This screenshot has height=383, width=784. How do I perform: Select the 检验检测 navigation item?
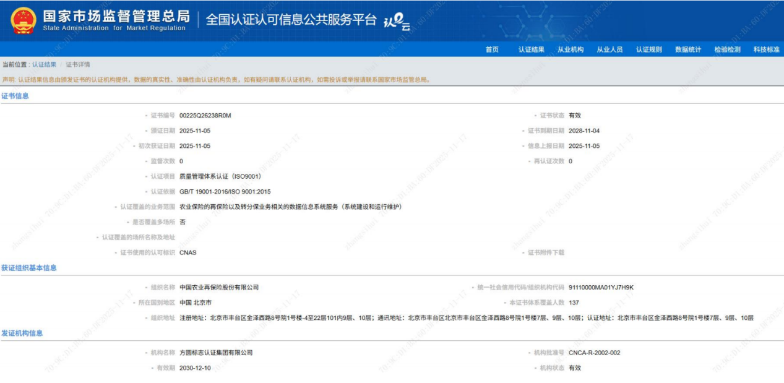(727, 49)
